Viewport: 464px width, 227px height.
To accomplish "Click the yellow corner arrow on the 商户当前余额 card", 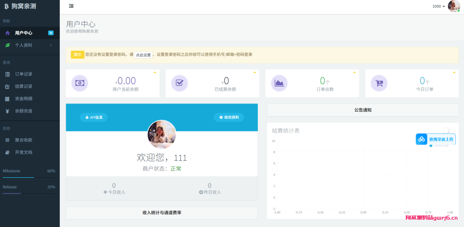I will (155, 72).
